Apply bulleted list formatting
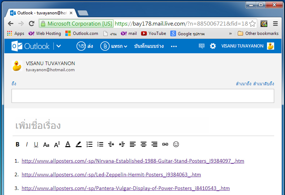 point(100,144)
